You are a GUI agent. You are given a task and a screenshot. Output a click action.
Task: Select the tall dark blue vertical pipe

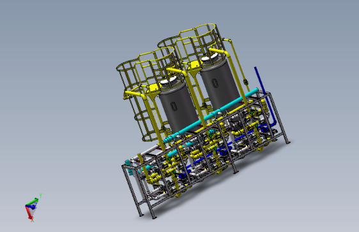266,96
